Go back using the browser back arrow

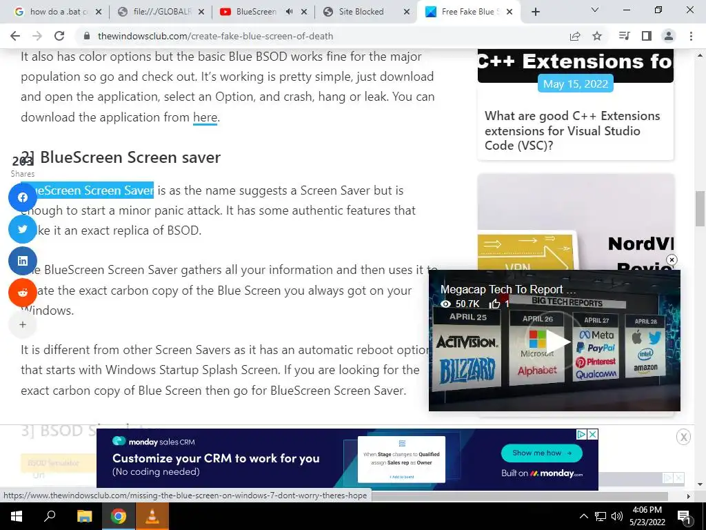15,36
